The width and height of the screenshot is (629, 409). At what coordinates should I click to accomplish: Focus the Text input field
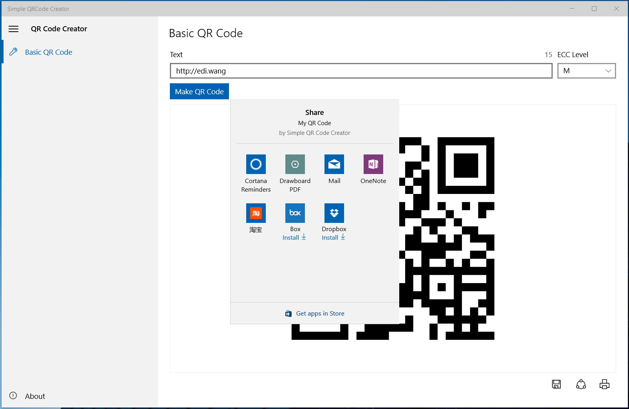(361, 71)
